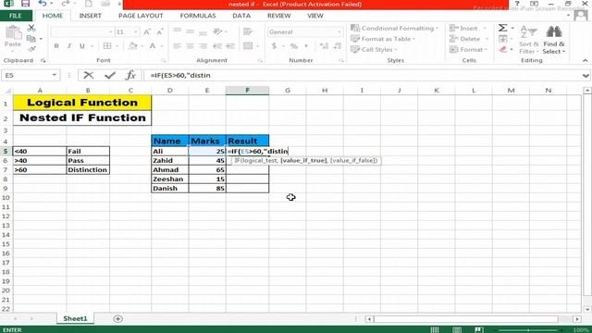Switch to the FORMULAS tab
This screenshot has height=333, width=592.
coord(198,16)
